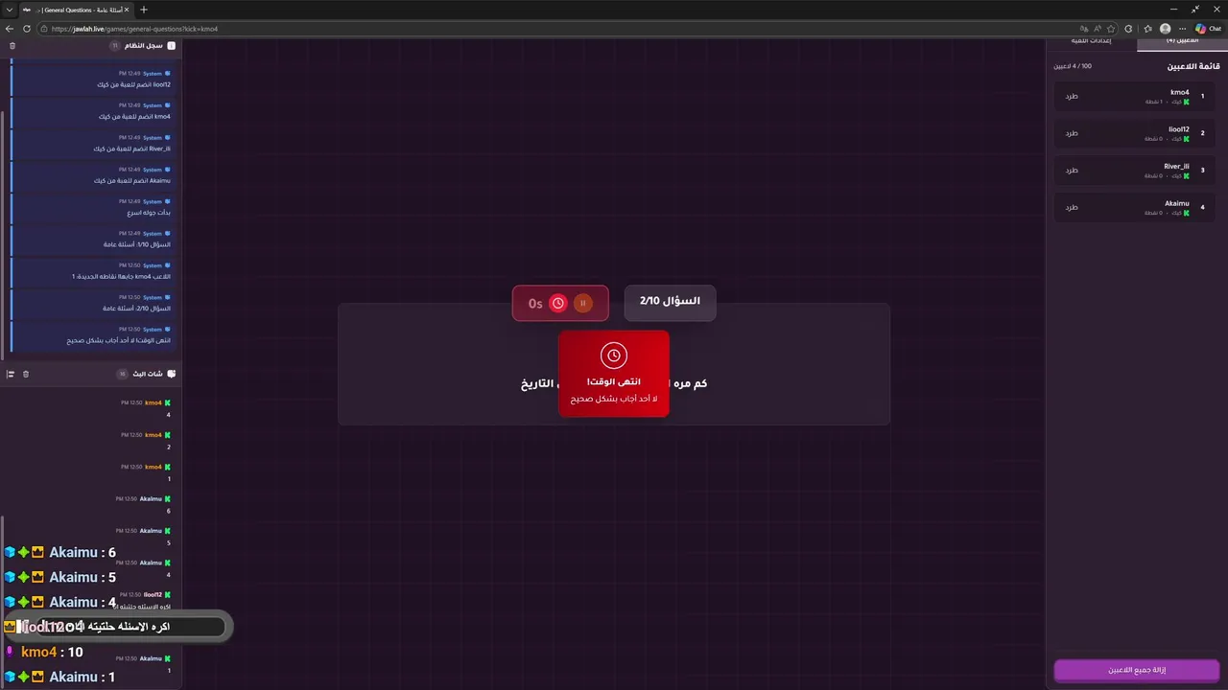Open the browser profile avatar
This screenshot has width=1228, height=690.
(1166, 29)
